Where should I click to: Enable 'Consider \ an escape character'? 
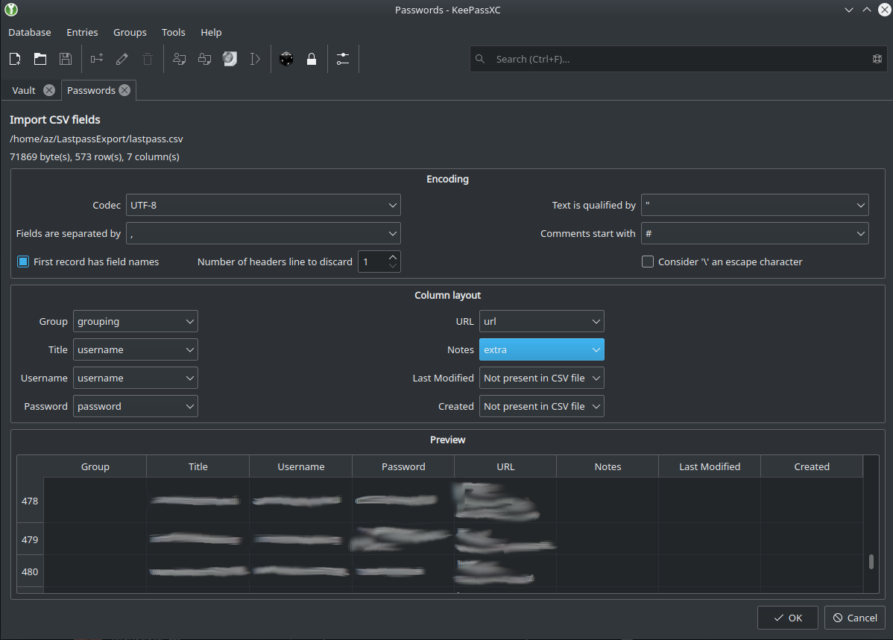(648, 262)
